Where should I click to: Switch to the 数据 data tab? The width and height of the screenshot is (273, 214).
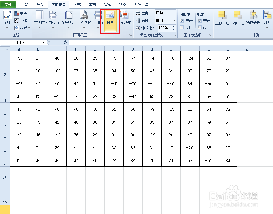click(x=92, y=5)
